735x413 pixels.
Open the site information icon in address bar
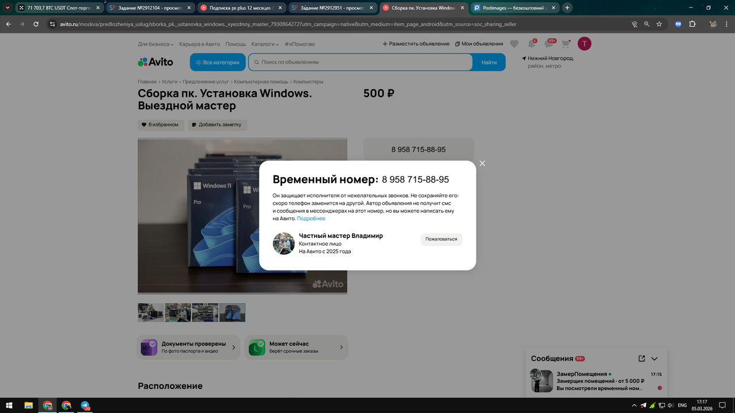coord(52,24)
